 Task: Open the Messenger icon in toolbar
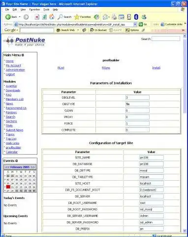pyautogui.click(x=144, y=17)
